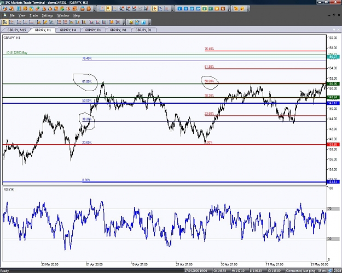This screenshot has height=273, width=342.
Task: Open the blue list panel icon
Action: (x=19, y=9)
